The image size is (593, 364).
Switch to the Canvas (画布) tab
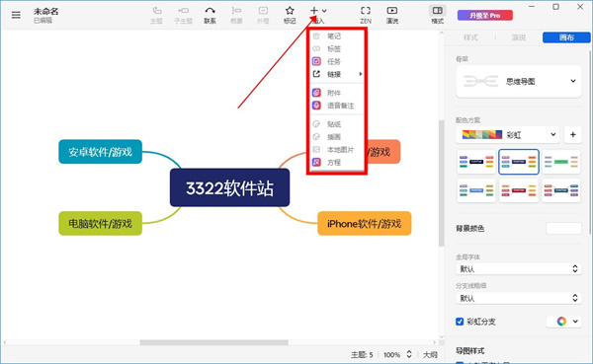[x=566, y=37]
